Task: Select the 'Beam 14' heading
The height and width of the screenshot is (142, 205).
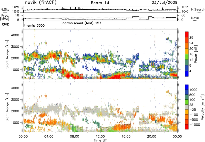Action: (x=100, y=3)
